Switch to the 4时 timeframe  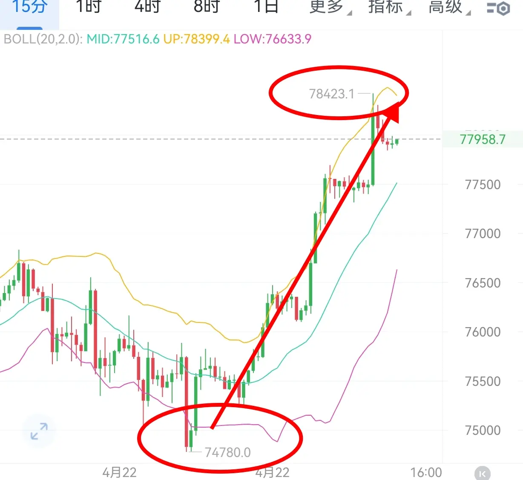[148, 7]
